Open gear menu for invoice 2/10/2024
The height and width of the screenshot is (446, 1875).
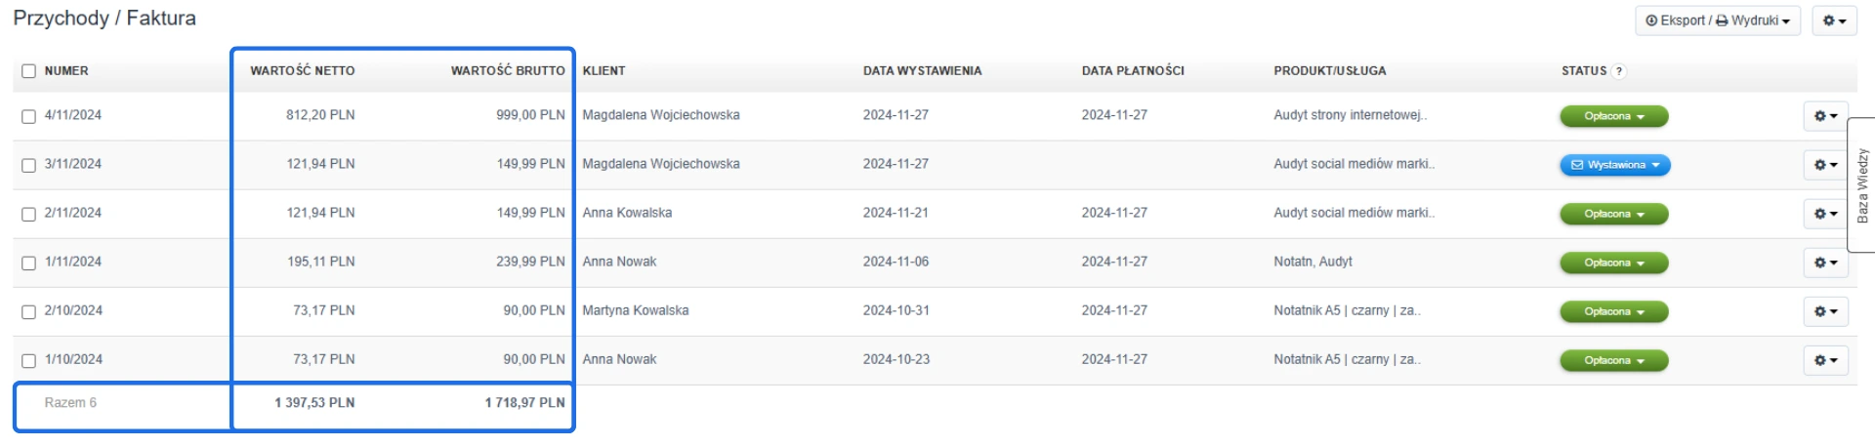pos(1825,311)
